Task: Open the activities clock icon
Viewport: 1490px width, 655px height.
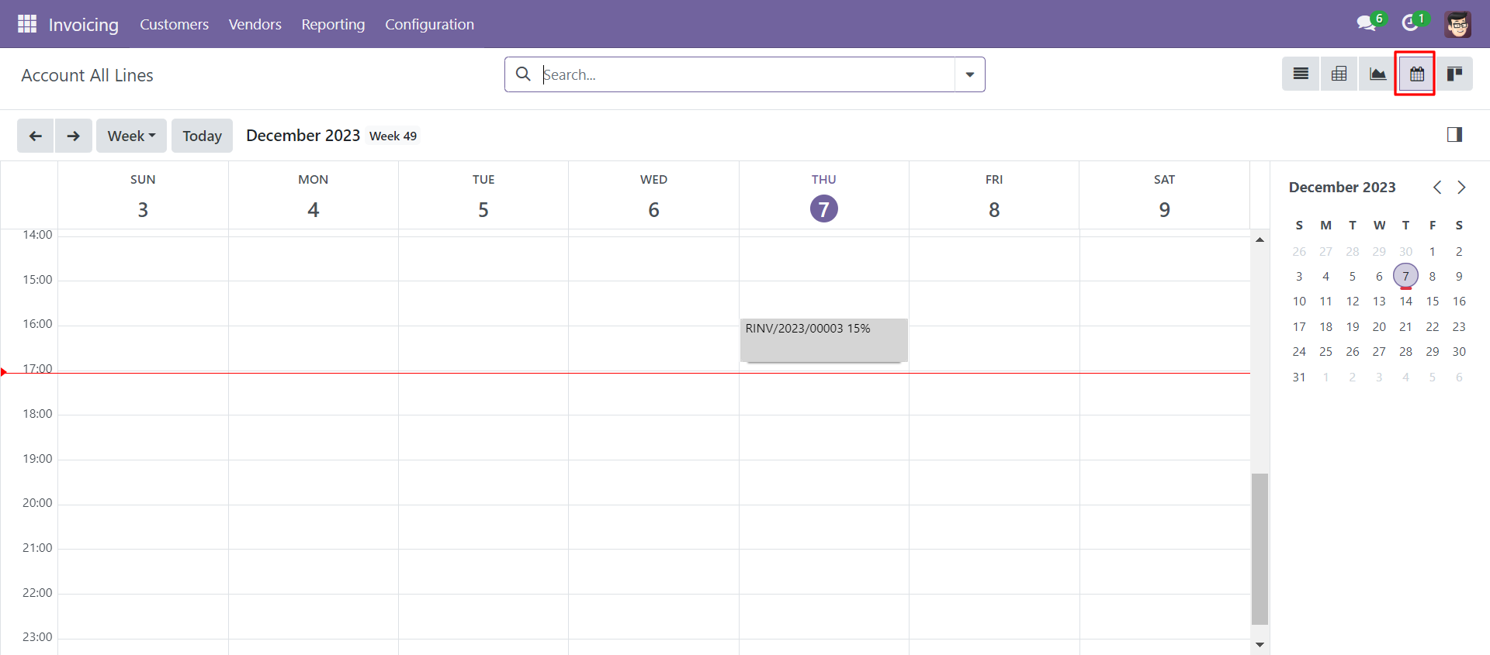Action: [1410, 23]
